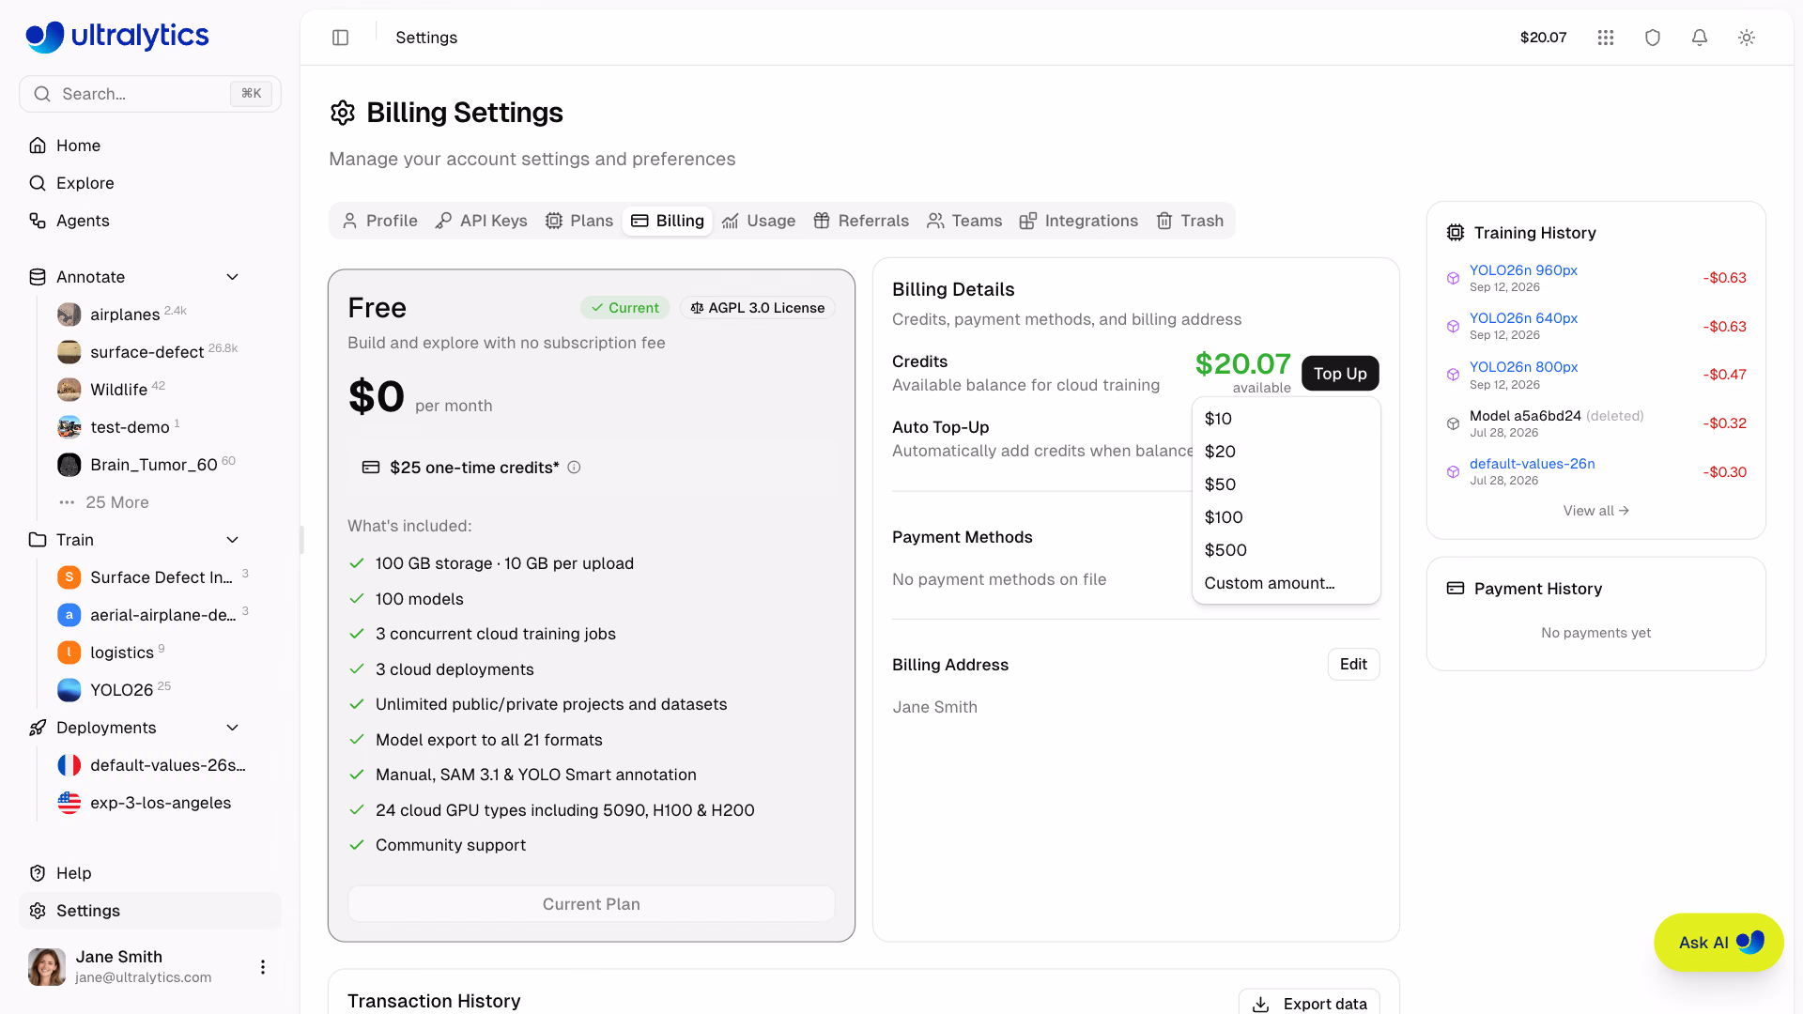The width and height of the screenshot is (1803, 1014).
Task: Switch to Usage tab
Action: (x=759, y=221)
